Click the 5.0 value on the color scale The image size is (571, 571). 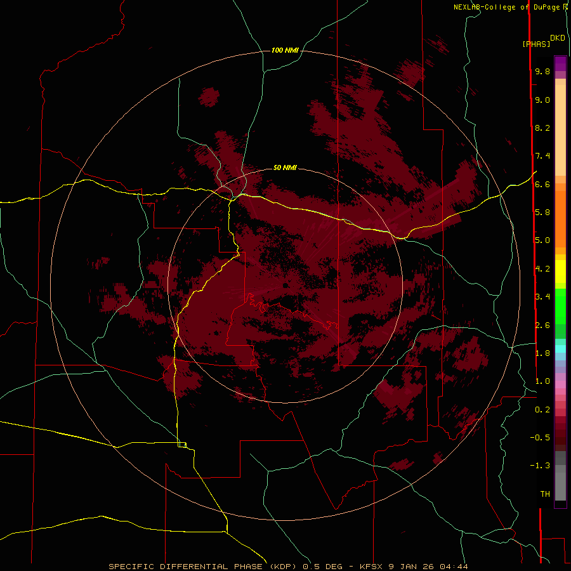[542, 240]
